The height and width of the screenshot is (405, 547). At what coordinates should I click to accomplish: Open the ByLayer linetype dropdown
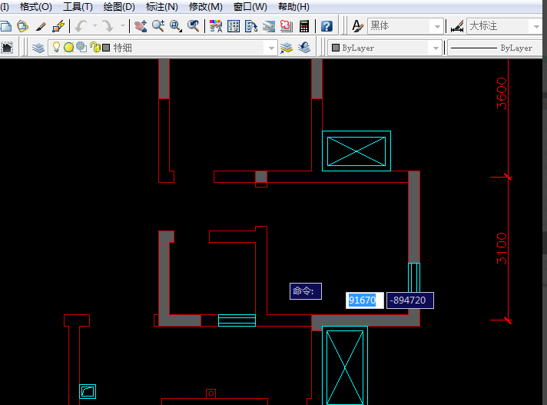click(494, 48)
